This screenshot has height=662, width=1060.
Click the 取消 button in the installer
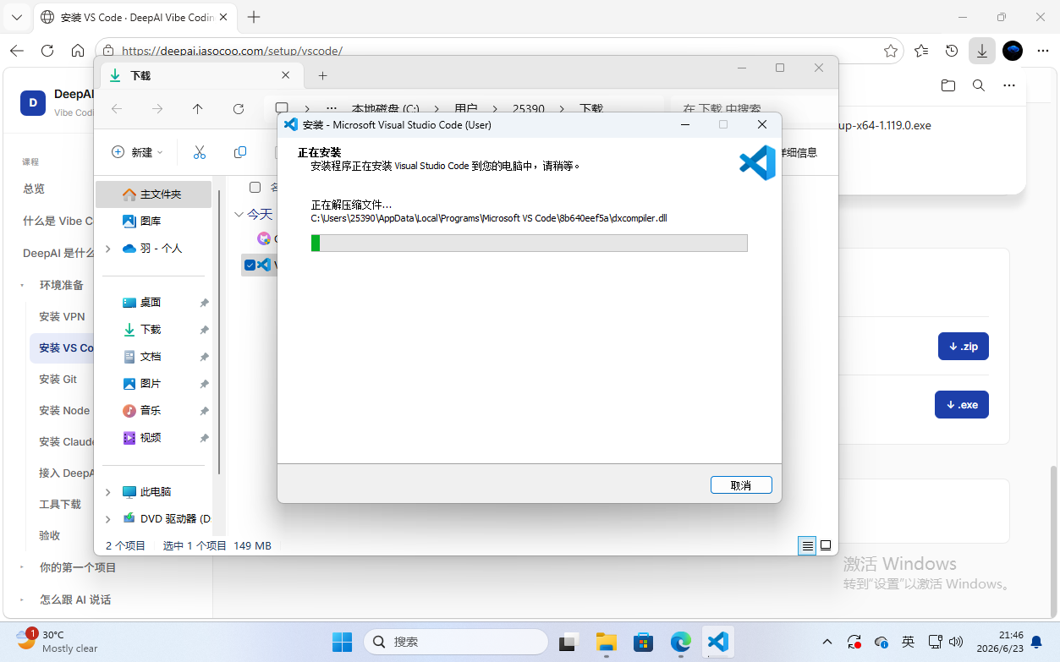741,485
